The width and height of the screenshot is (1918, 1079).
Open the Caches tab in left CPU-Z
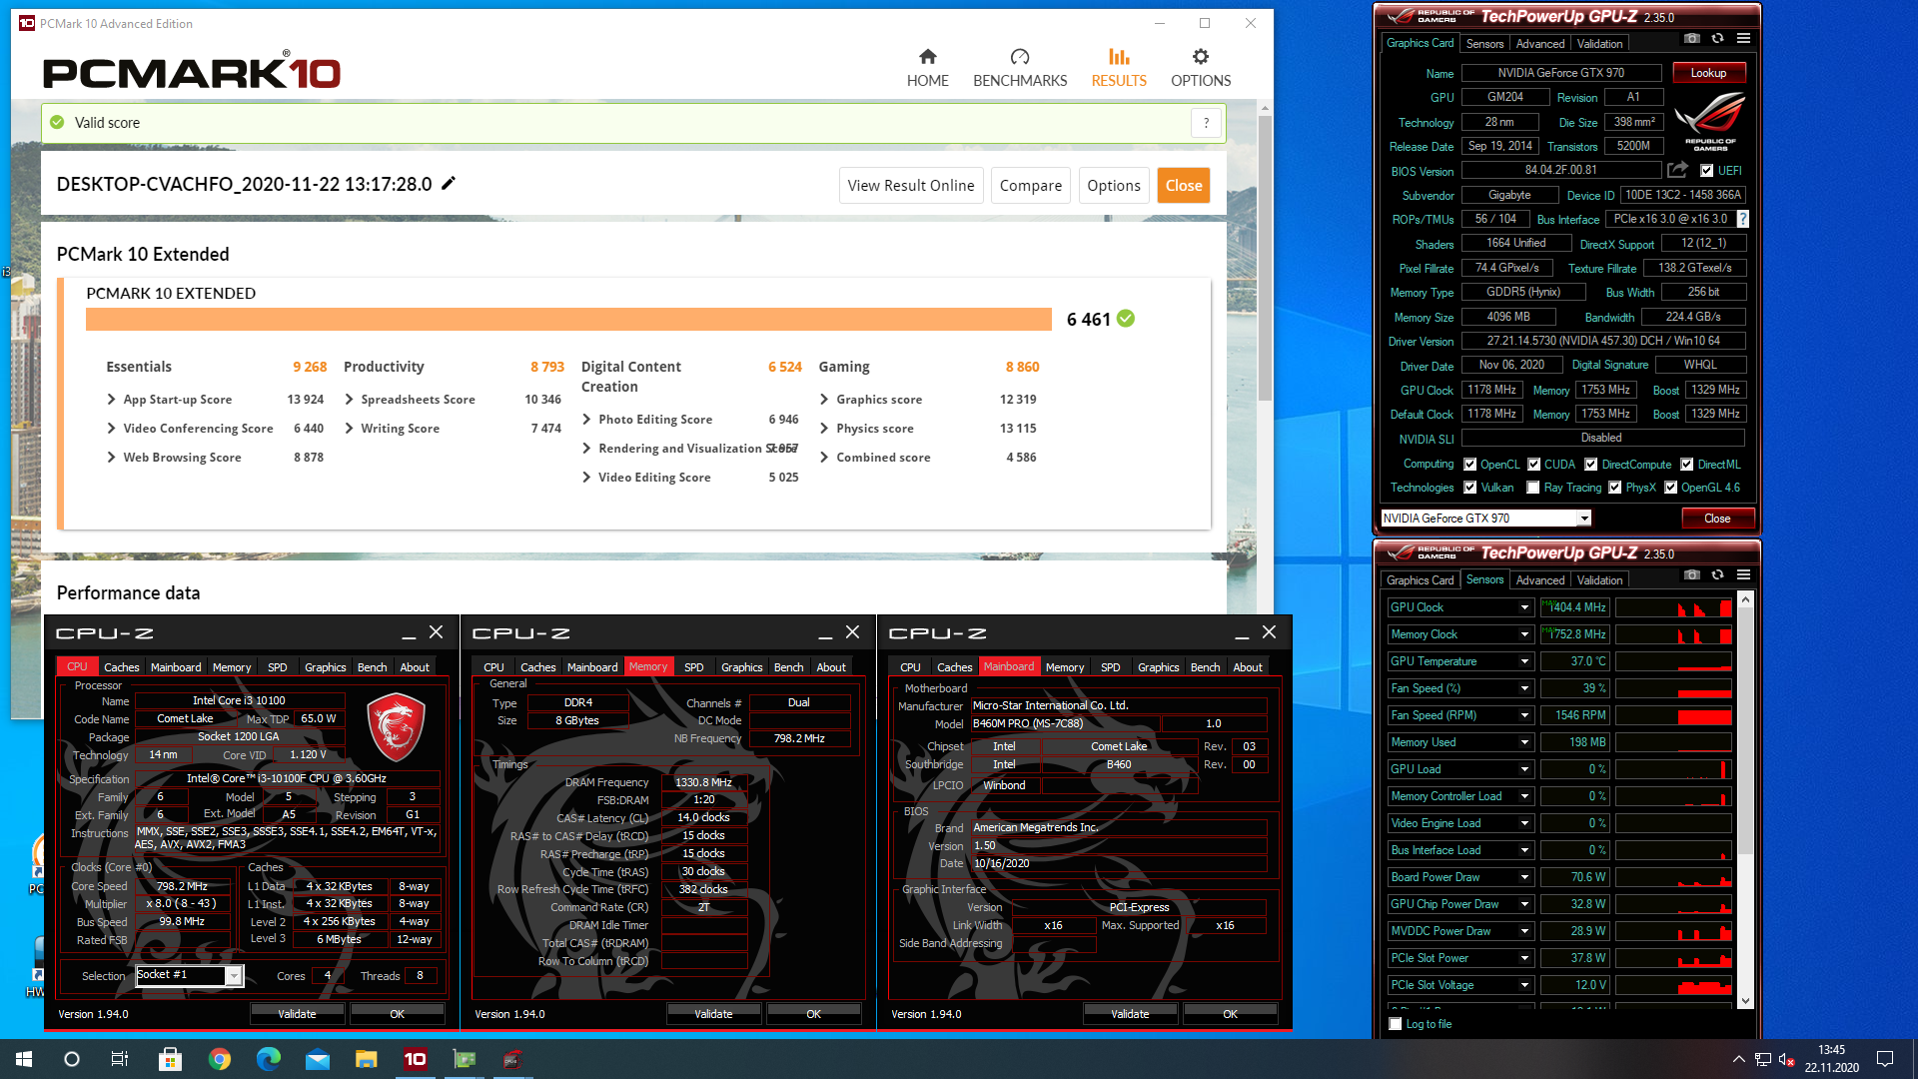[121, 667]
